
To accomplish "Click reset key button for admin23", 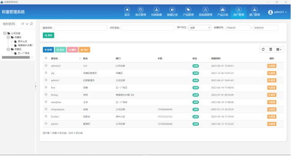I will [272, 66].
